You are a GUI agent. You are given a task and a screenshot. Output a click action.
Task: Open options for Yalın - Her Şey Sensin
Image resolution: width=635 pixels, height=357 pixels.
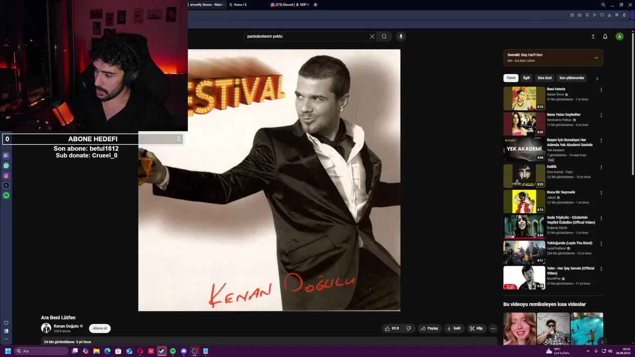pyautogui.click(x=601, y=269)
